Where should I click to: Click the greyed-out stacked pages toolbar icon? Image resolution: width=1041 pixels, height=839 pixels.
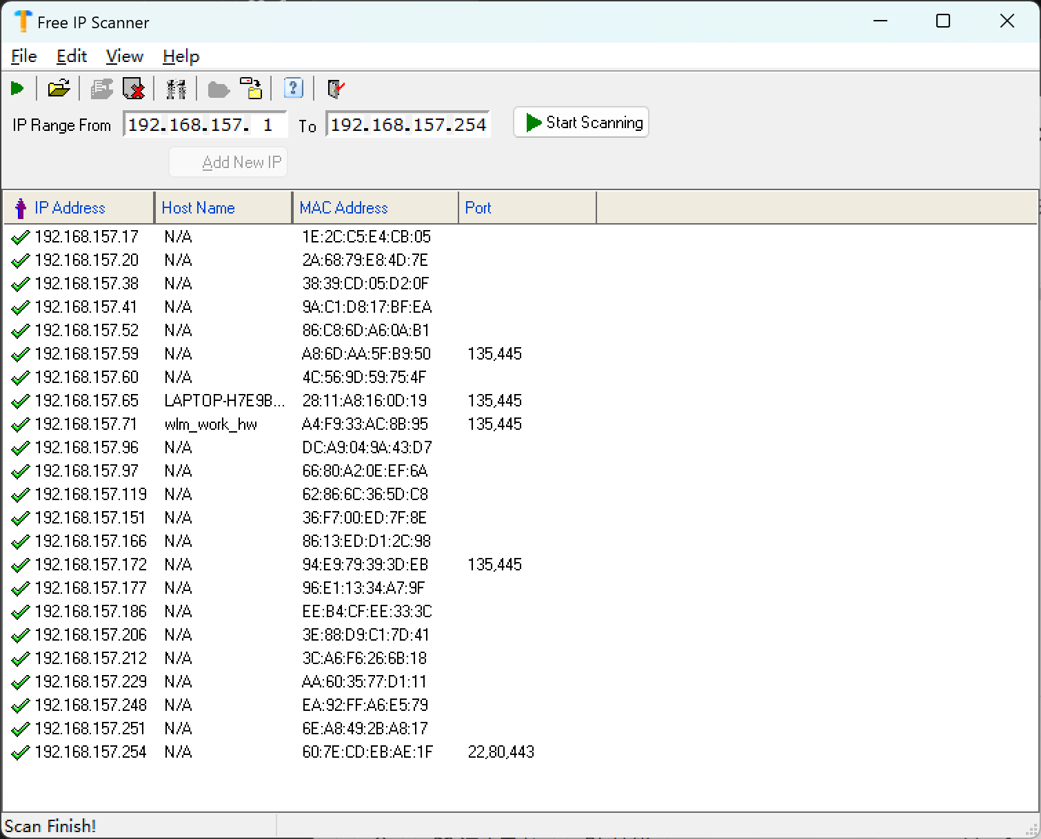pos(101,89)
